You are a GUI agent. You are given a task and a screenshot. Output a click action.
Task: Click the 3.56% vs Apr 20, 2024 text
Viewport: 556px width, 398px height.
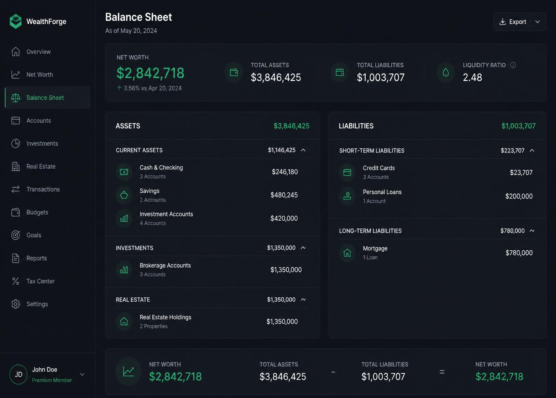(153, 88)
